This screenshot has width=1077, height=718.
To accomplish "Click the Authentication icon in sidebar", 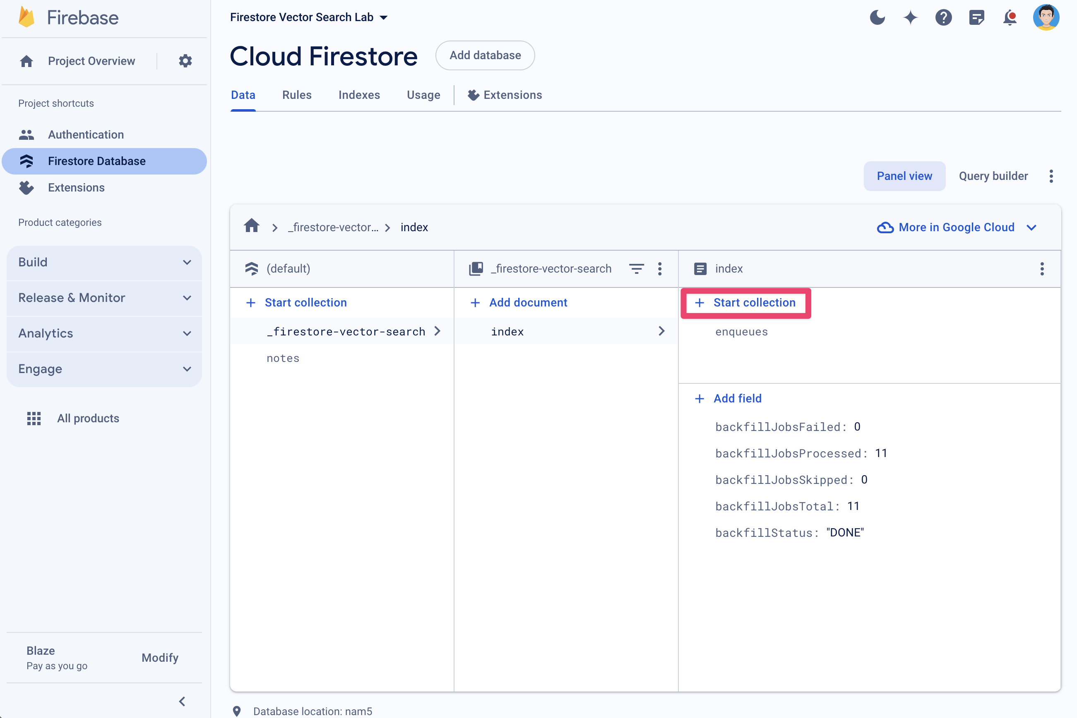I will (26, 134).
